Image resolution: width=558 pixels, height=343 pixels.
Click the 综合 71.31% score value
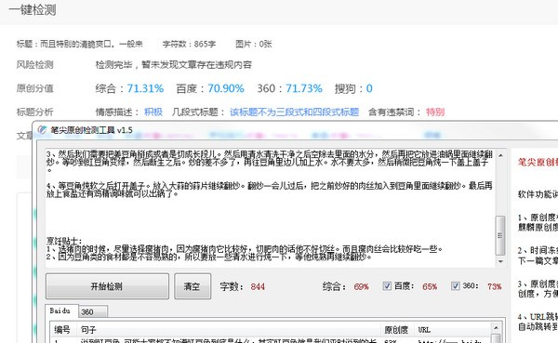[x=146, y=88]
